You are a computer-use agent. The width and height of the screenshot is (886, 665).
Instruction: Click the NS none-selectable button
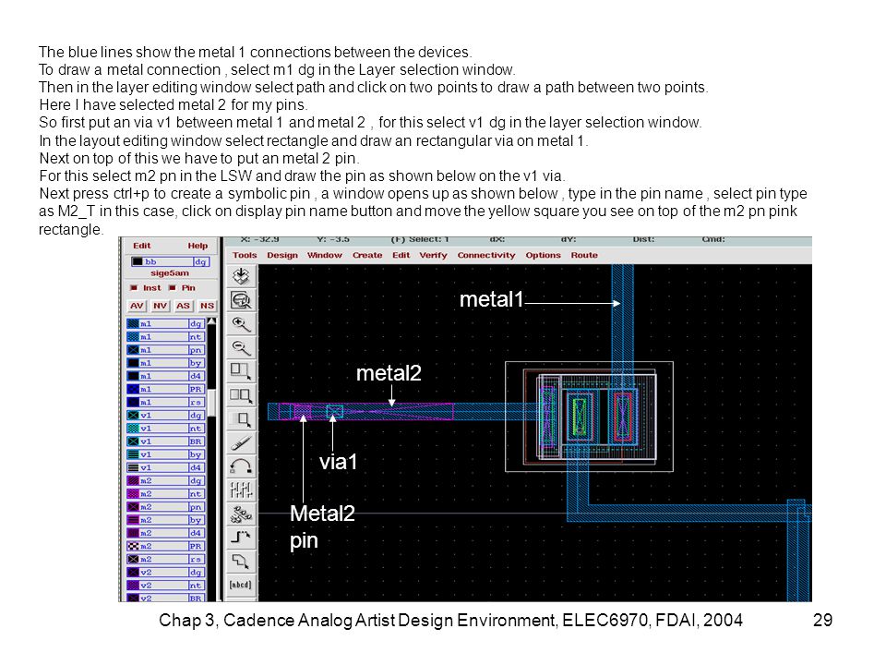pos(207,306)
